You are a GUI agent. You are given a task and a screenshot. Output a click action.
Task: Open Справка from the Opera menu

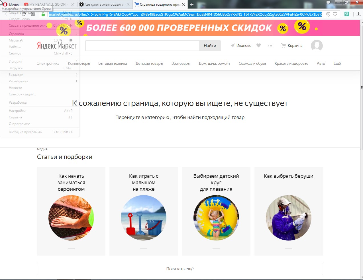40,117
